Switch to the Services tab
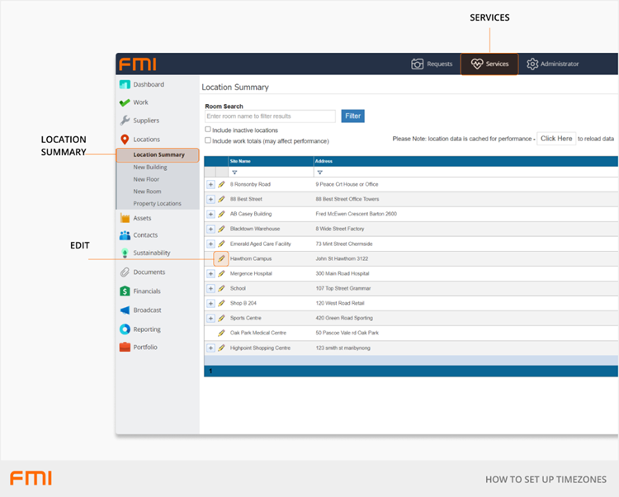619x497 pixels. 489,64
